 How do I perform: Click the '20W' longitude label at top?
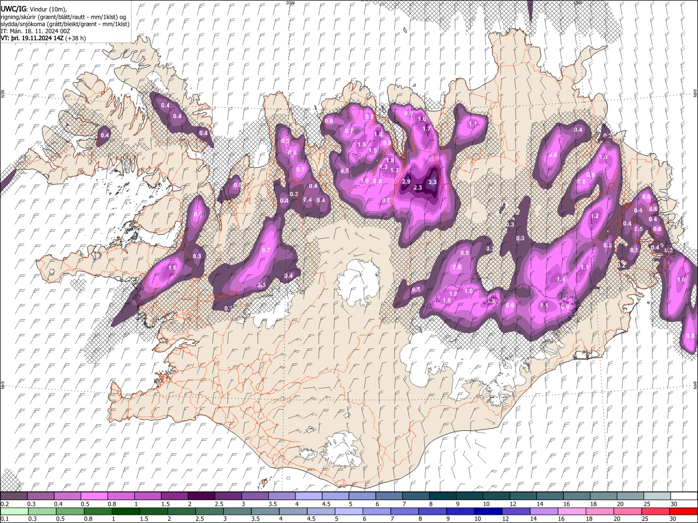coord(290,2)
